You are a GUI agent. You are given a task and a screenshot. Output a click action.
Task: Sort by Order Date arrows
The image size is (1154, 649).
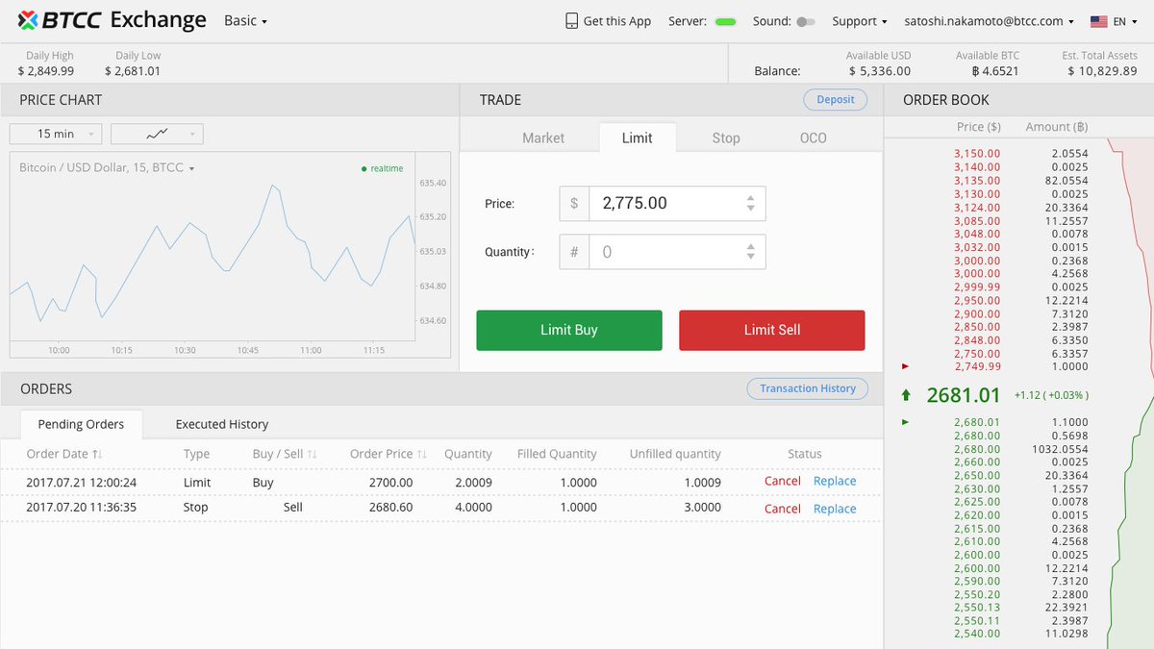[98, 454]
